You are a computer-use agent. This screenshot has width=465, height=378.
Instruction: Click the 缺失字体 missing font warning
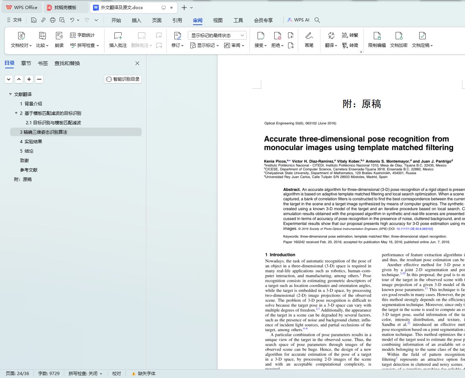(x=143, y=374)
